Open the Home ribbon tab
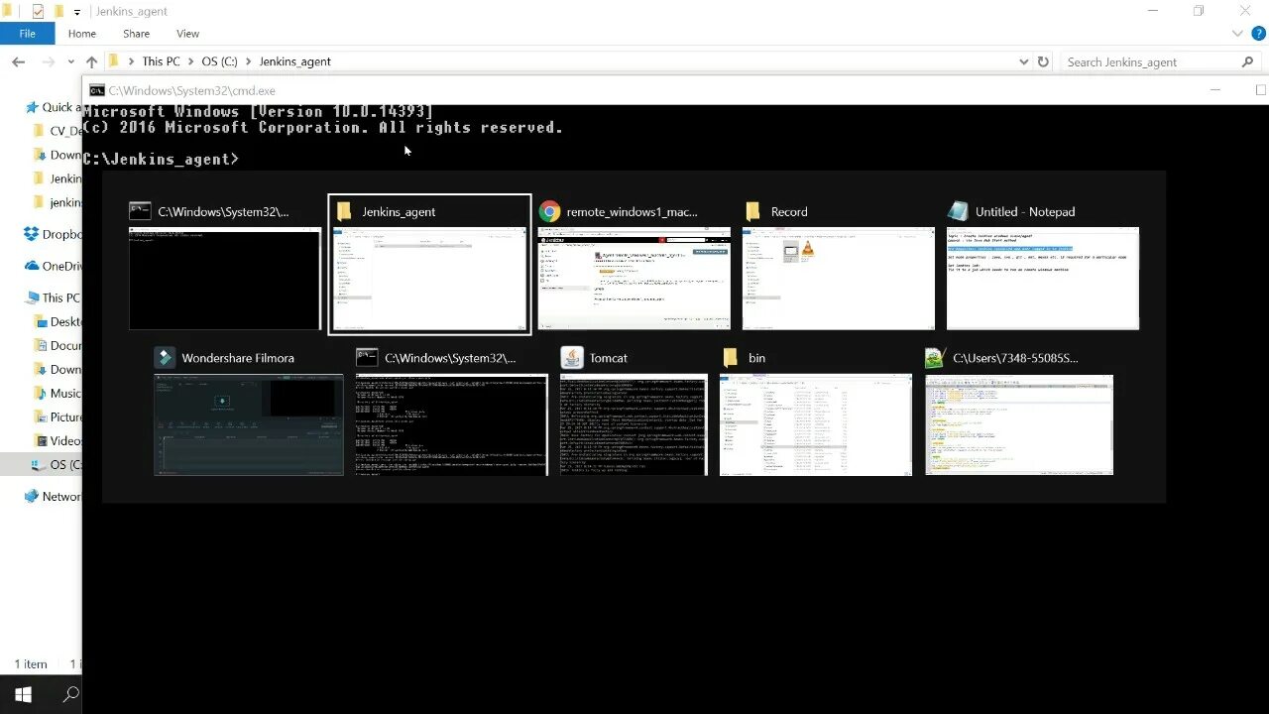The height and width of the screenshot is (714, 1269). point(82,34)
